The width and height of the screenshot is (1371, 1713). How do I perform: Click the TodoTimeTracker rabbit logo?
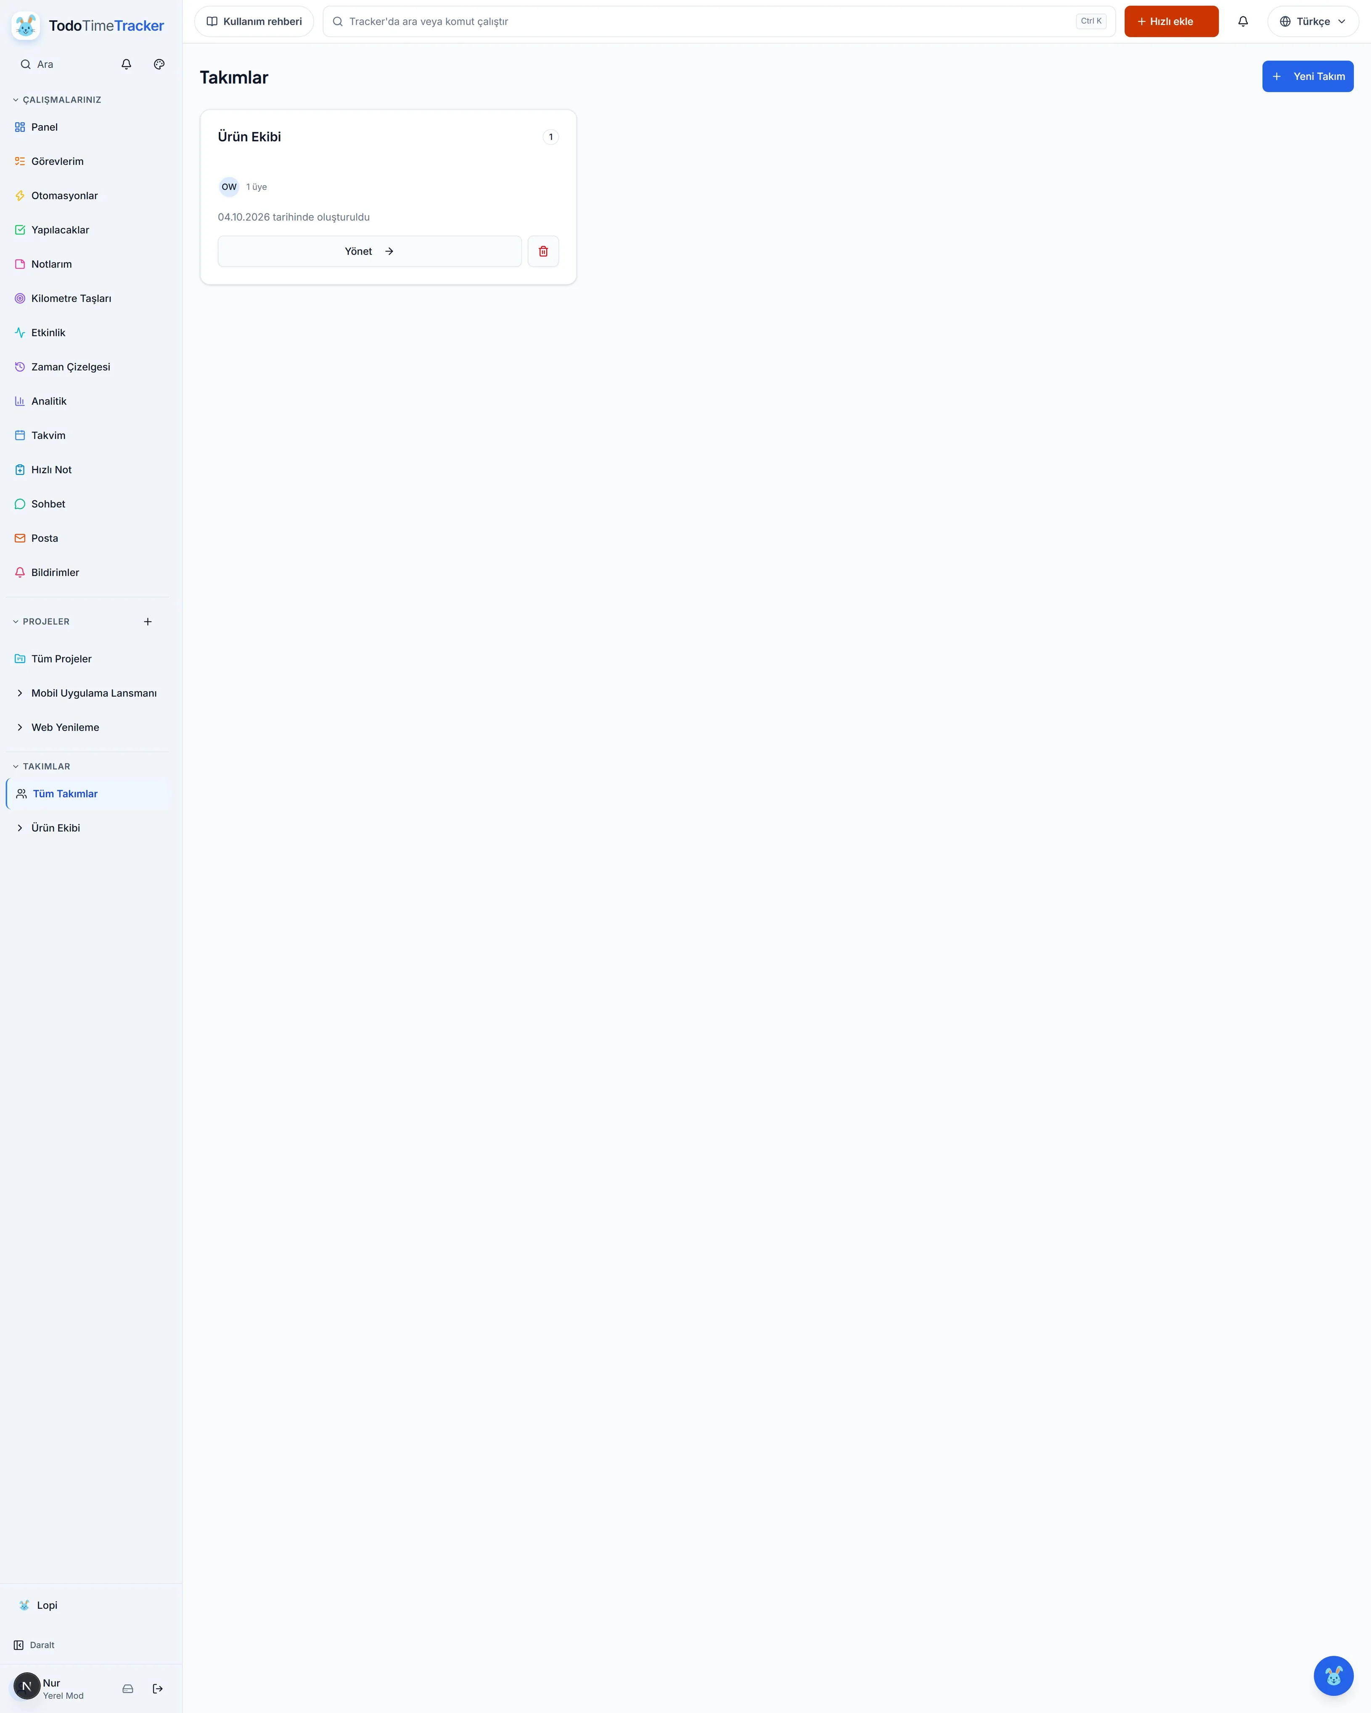(x=25, y=25)
